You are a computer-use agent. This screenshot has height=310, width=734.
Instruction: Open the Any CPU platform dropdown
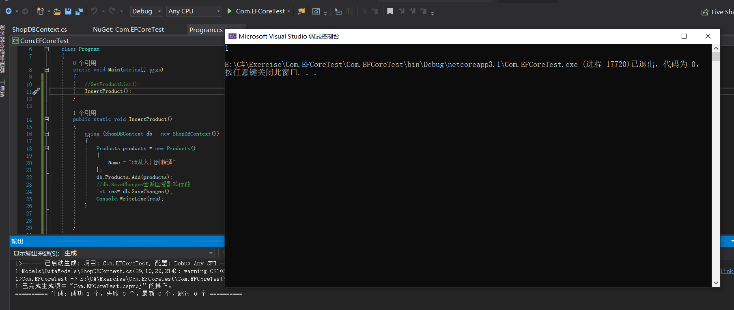[x=194, y=11]
